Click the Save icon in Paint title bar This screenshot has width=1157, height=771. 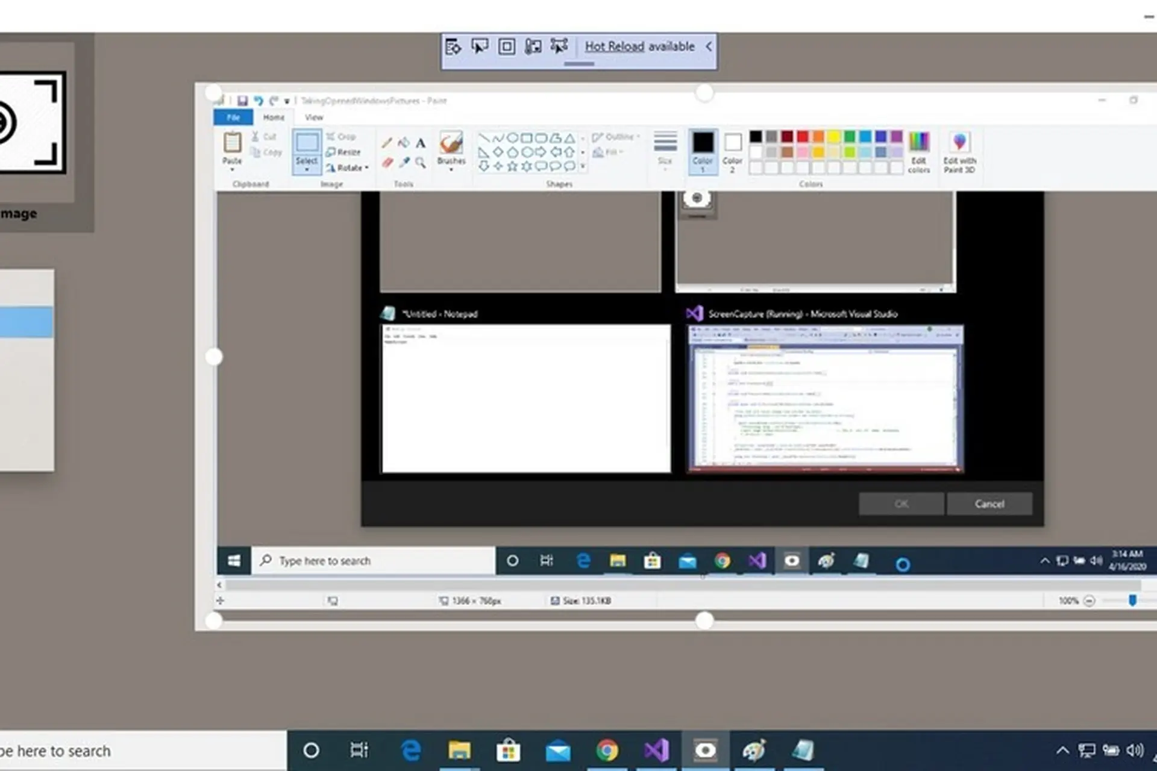coord(242,101)
